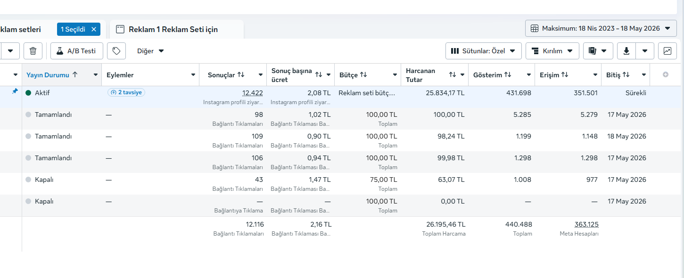Image resolution: width=684 pixels, height=278 pixels.
Task: Click the download export icon
Action: pyautogui.click(x=626, y=51)
